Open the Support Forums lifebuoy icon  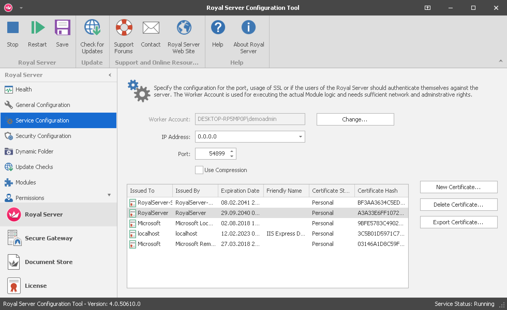124,28
